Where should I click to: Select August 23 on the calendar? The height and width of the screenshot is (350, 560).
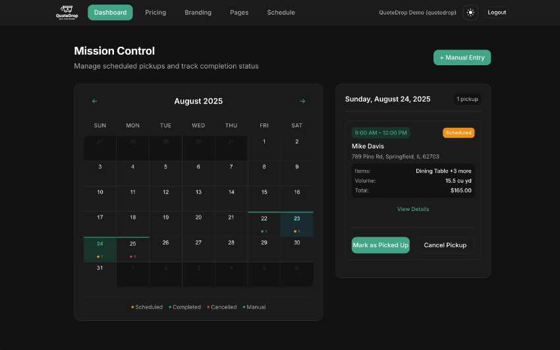pyautogui.click(x=296, y=224)
